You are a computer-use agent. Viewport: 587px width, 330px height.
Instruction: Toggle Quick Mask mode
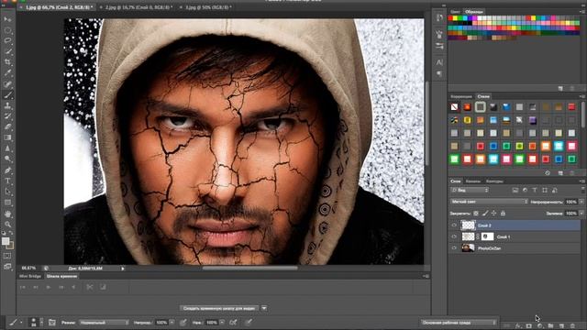(x=7, y=256)
